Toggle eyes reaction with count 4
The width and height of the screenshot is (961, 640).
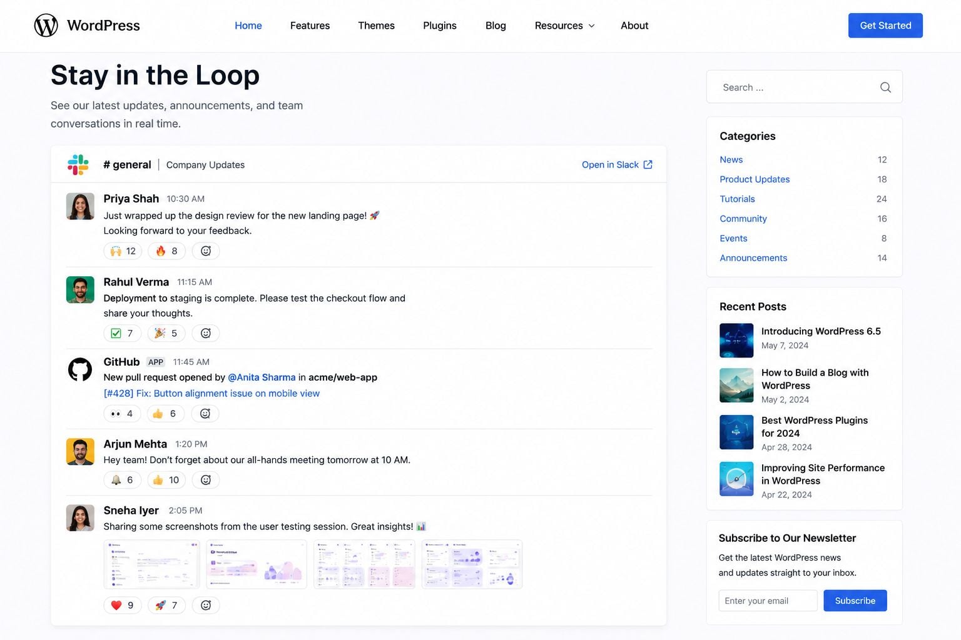pyautogui.click(x=122, y=413)
